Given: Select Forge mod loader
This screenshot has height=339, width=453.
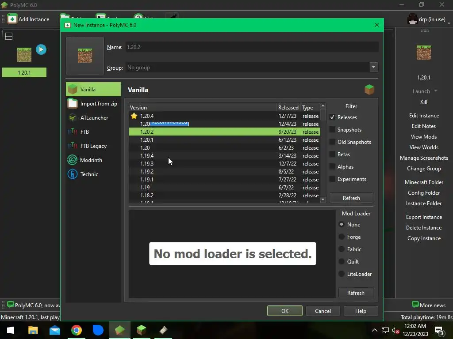Looking at the screenshot, I should [x=342, y=237].
